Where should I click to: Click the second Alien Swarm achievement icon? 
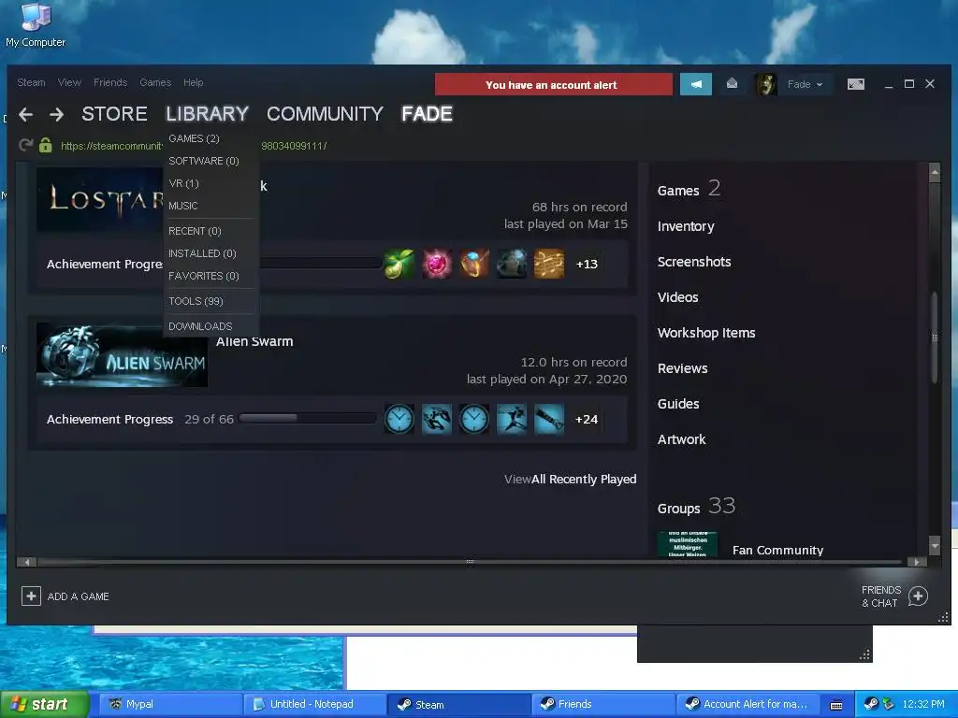[x=437, y=419]
